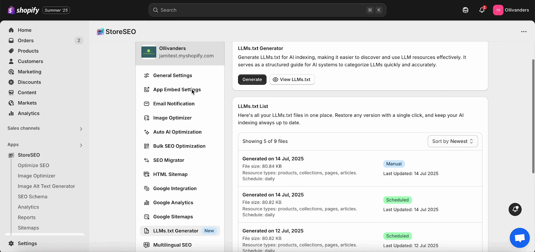
Task: Open SEO Schema sub-item
Action: [32, 196]
